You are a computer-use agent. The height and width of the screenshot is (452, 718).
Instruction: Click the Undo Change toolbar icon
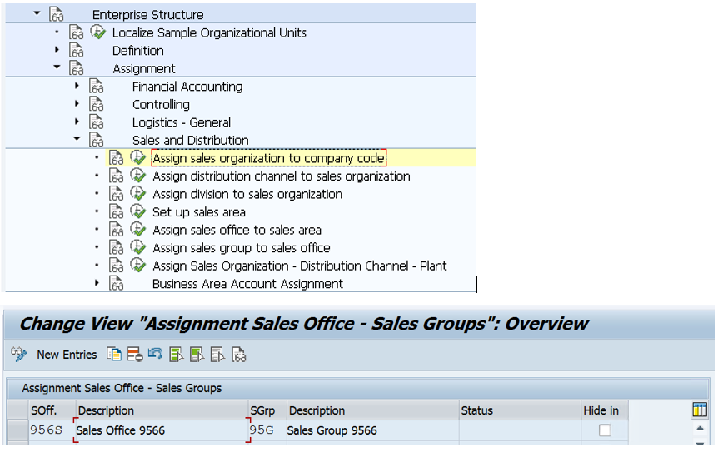point(155,355)
